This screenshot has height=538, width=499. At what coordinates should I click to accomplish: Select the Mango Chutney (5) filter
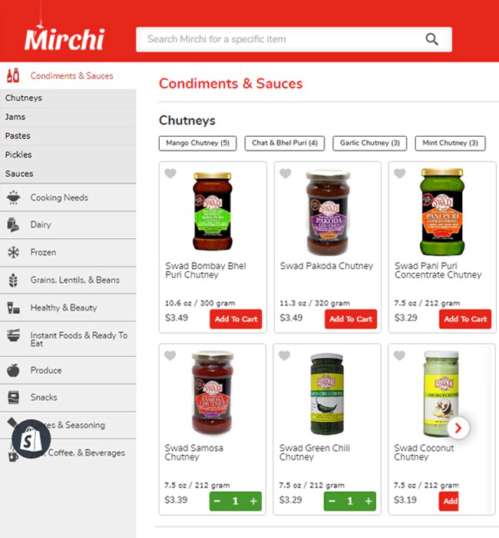pos(198,143)
